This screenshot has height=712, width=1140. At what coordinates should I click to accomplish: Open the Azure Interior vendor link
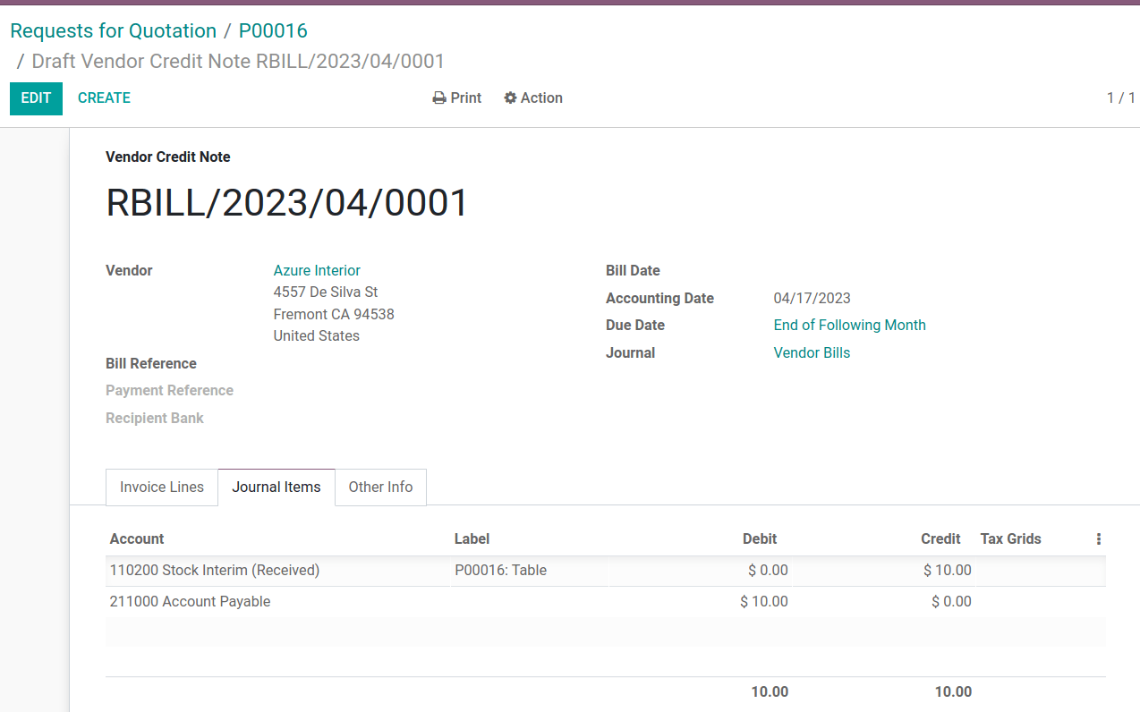(317, 271)
